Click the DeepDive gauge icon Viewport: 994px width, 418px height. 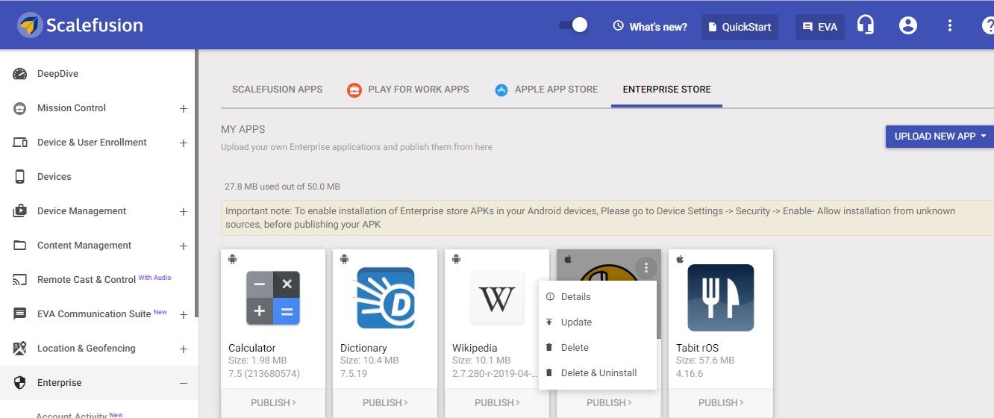[x=20, y=74]
